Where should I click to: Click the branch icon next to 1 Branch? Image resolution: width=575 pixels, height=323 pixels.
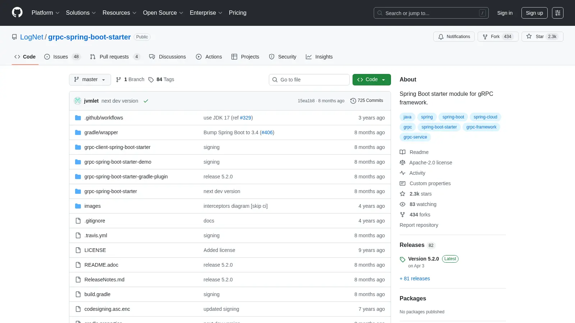119,80
